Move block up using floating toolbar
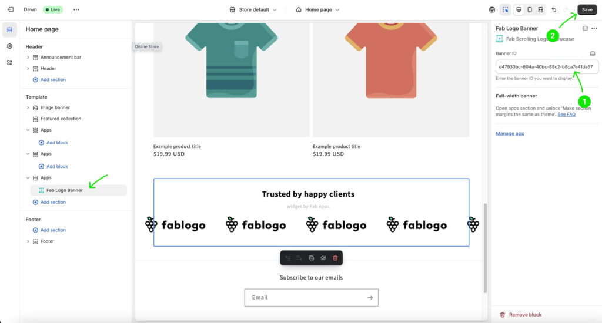 click(287, 258)
